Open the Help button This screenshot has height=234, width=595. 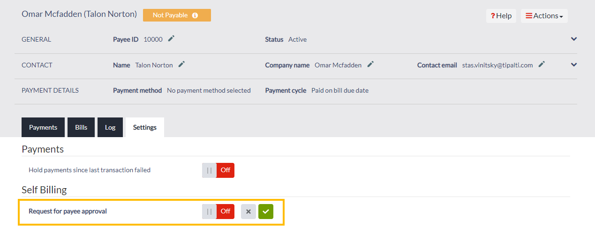click(x=501, y=16)
